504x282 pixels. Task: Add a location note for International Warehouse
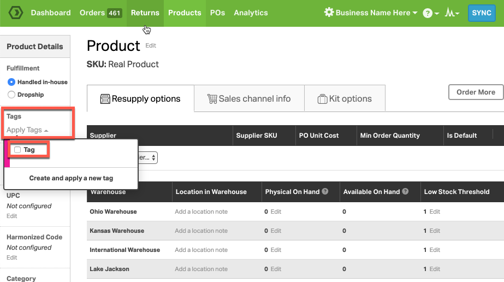tap(201, 250)
